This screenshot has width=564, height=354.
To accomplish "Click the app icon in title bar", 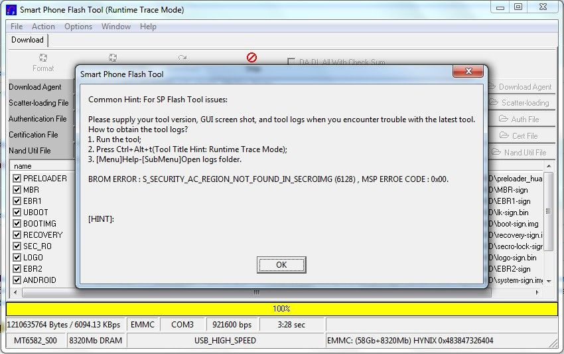I will click(11, 10).
